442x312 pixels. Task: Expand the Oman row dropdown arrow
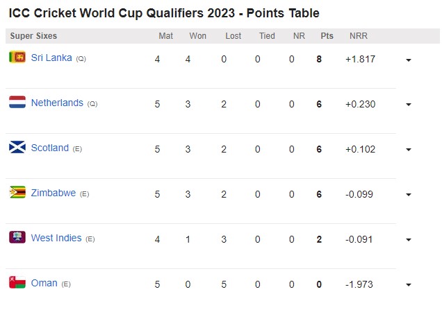[409, 285]
